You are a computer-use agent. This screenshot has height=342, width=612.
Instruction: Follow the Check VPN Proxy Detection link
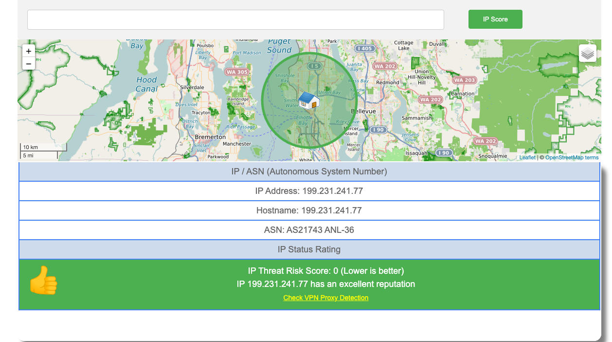point(326,298)
